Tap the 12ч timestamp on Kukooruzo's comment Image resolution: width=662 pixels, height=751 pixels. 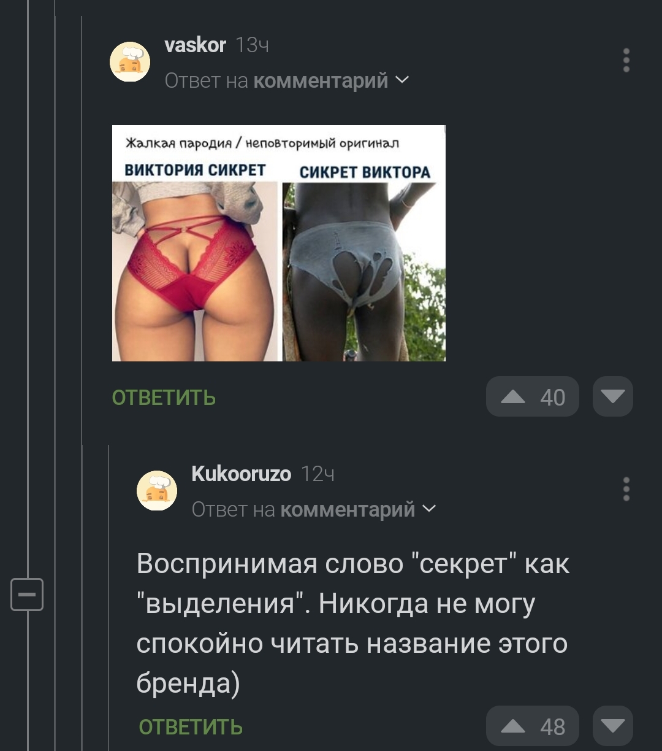click(318, 474)
